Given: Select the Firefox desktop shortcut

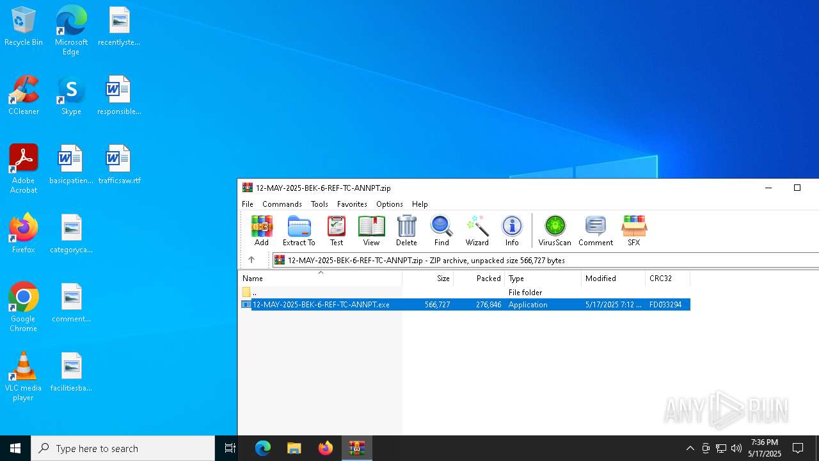Looking at the screenshot, I should [24, 233].
